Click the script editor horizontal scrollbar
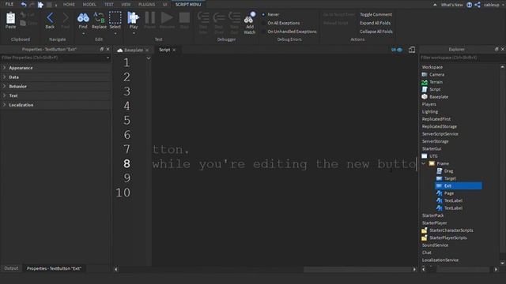The width and height of the screenshot is (506, 284). coord(358,270)
